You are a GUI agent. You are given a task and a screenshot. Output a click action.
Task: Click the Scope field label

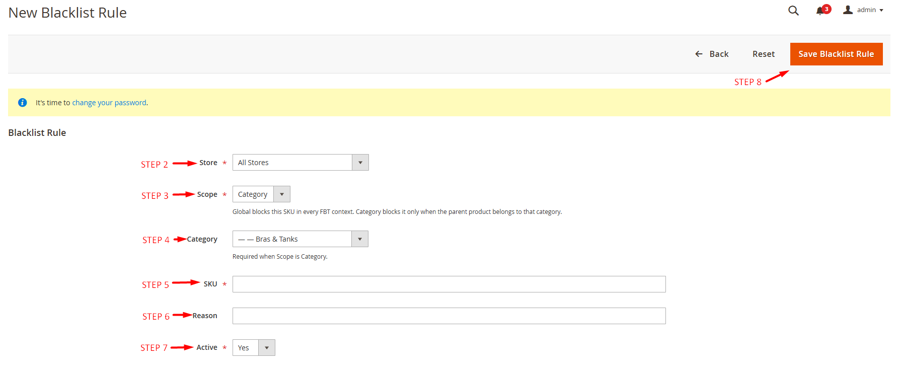(x=207, y=194)
